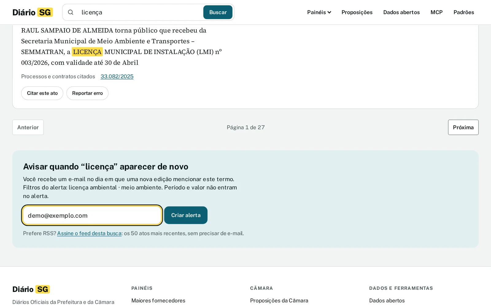Click the "Reportar erro" button
This screenshot has height=307, width=491.
point(87,93)
